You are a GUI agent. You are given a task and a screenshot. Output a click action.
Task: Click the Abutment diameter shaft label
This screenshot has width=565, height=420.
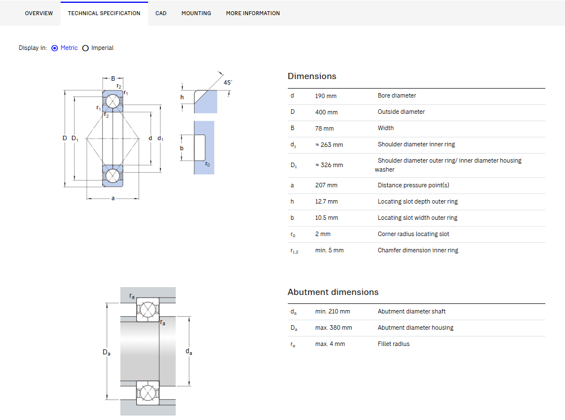tap(411, 311)
